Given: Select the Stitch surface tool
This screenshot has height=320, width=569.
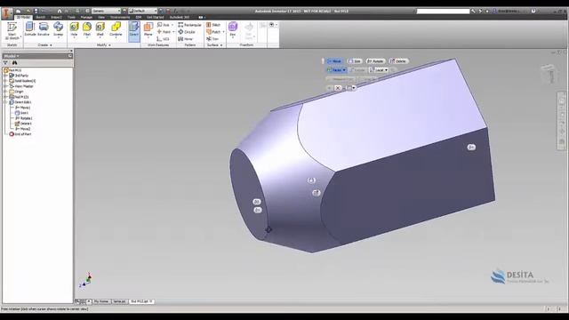Looking at the screenshot, I should tap(213, 25).
